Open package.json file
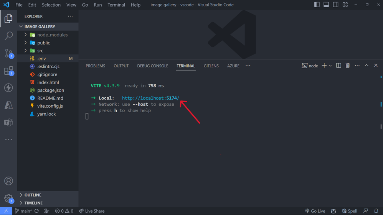Viewport: 383px width, 215px height. pos(48,90)
